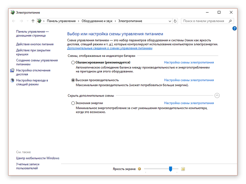The height and width of the screenshot is (184, 246).
Task: Click the dim brightness icon by slider
Action: tap(140, 169)
